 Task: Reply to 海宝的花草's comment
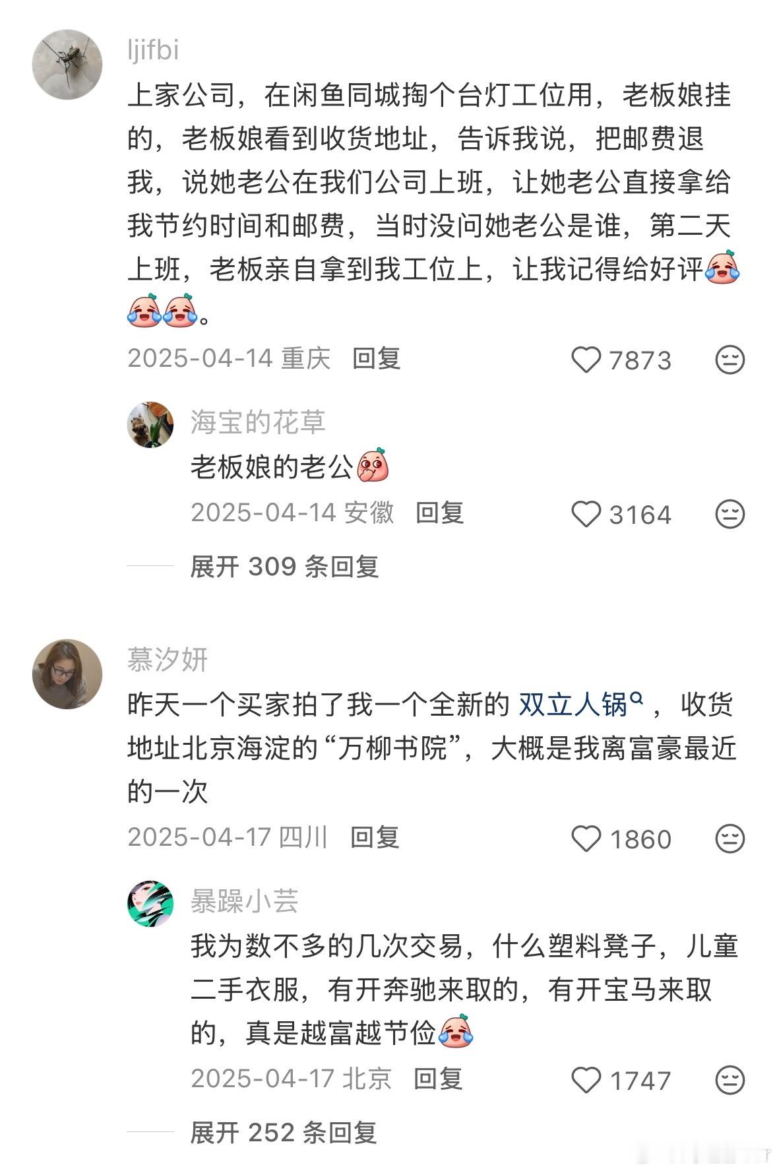coord(440,513)
